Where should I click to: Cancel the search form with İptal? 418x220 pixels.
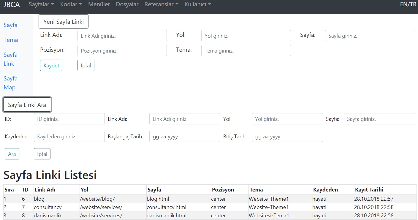click(x=42, y=154)
